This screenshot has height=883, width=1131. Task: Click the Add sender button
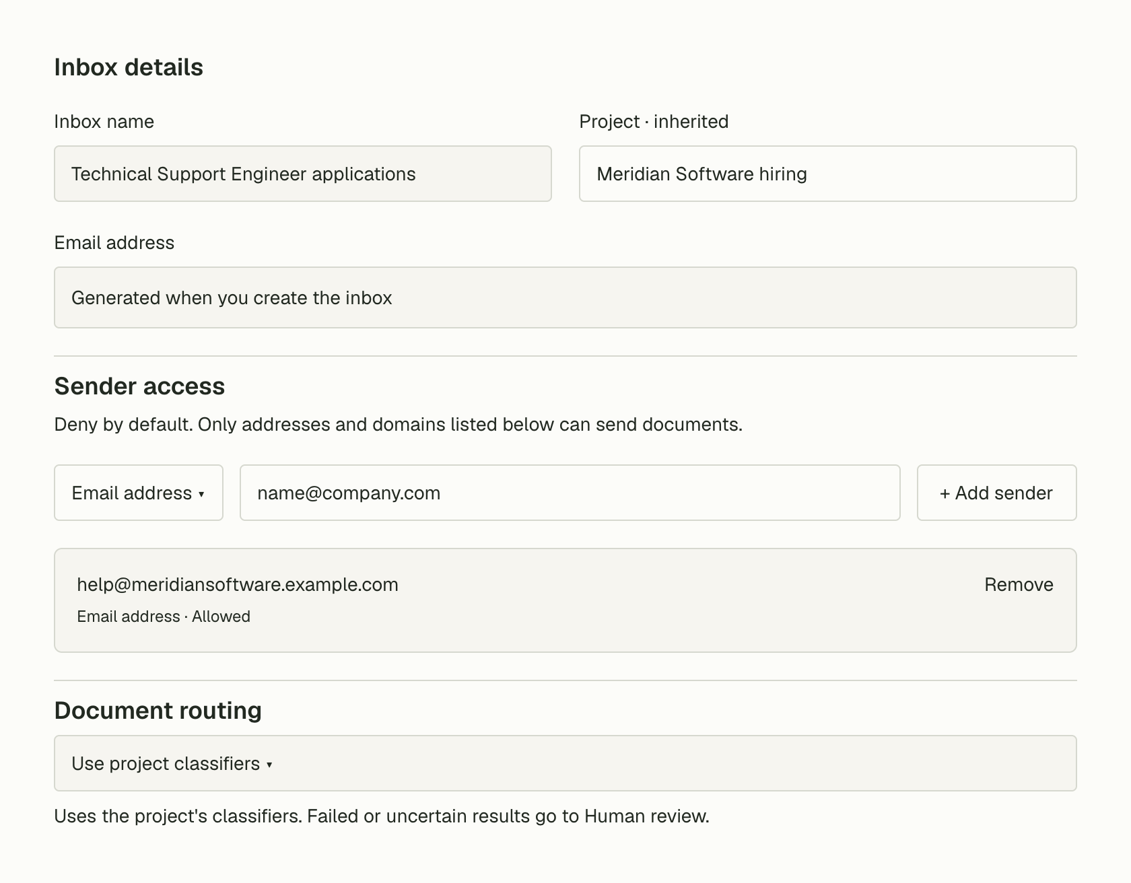(997, 493)
